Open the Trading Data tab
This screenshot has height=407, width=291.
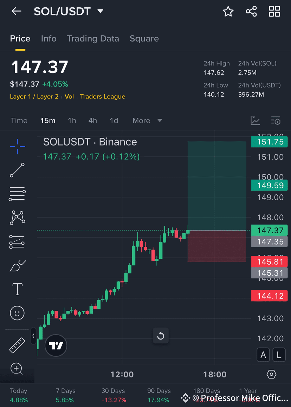pos(93,39)
